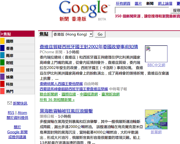Click the purple swatch beside 娛樂
The width and height of the screenshot is (180, 144).
pyautogui.click(x=2, y=77)
